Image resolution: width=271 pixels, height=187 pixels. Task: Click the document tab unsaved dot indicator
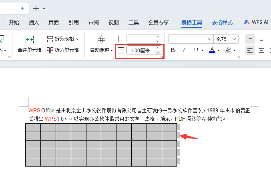22,8
